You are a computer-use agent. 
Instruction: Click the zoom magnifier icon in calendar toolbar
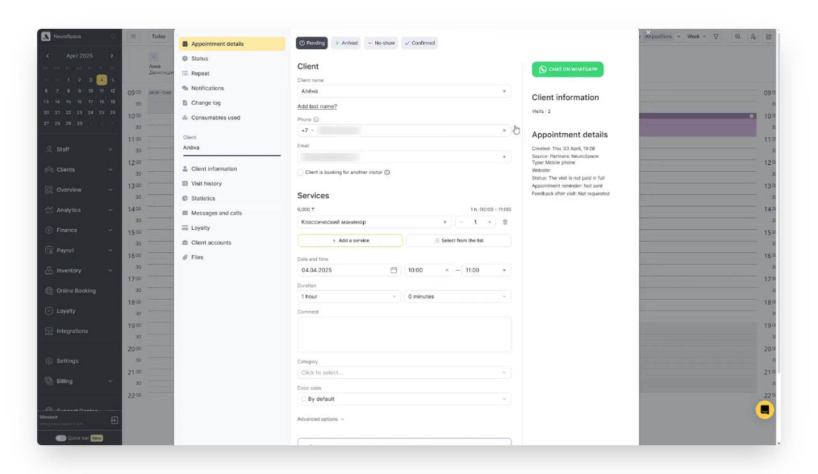point(737,37)
